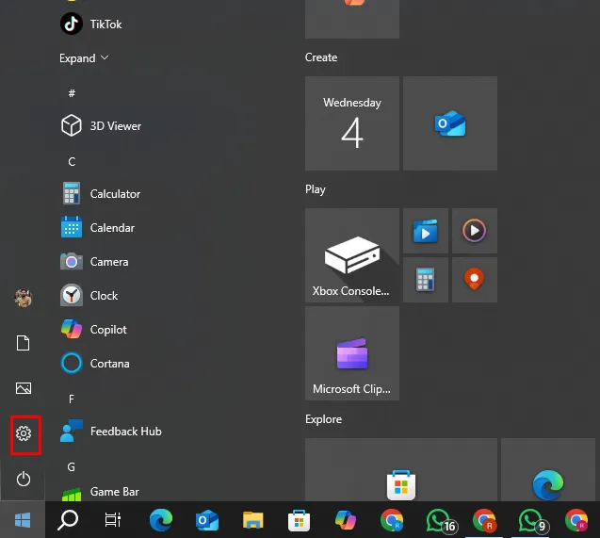This screenshot has width=600, height=538.
Task: Open Copilot from the taskbar
Action: [345, 520]
